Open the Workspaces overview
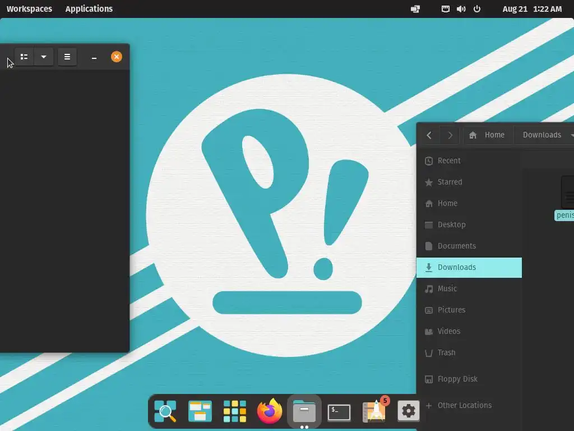 (x=29, y=9)
